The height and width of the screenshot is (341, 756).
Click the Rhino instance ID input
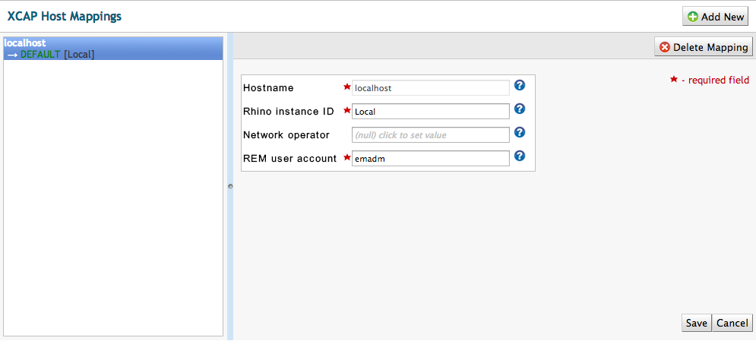(x=430, y=112)
